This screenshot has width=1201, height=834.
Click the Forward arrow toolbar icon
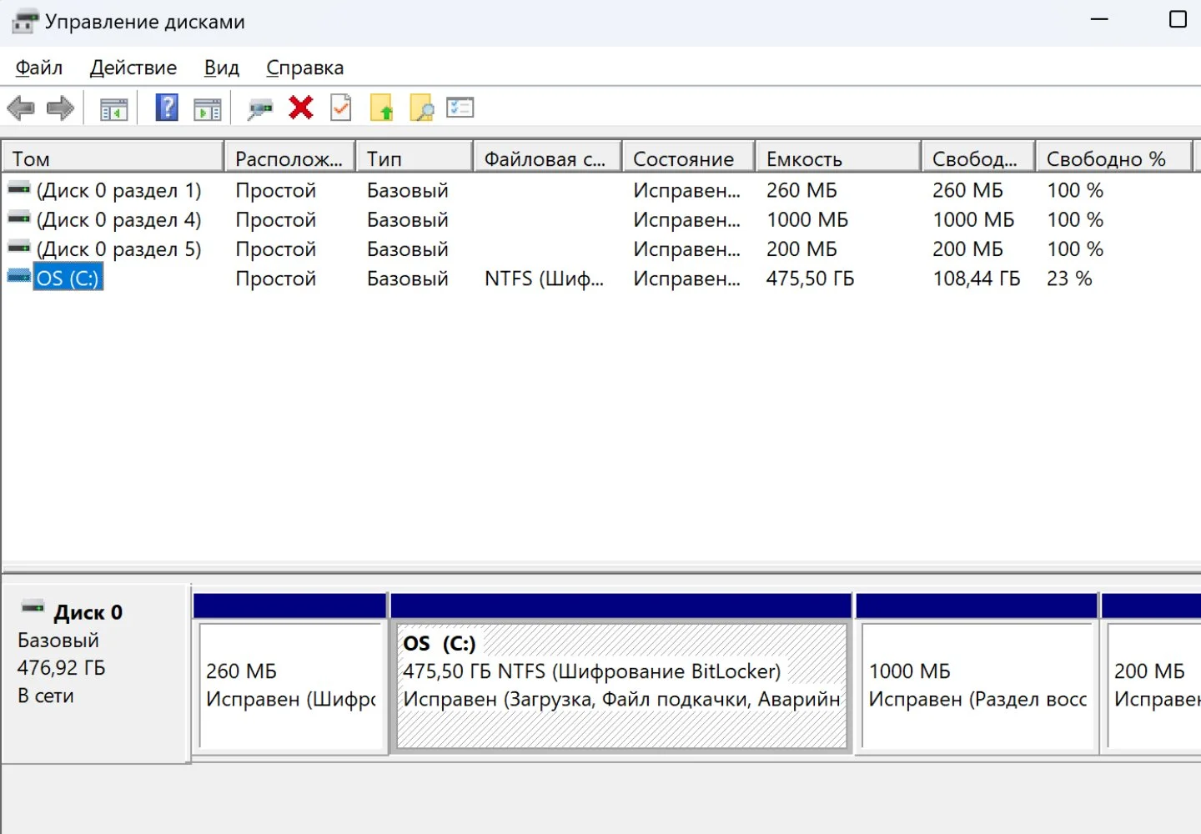pos(60,108)
